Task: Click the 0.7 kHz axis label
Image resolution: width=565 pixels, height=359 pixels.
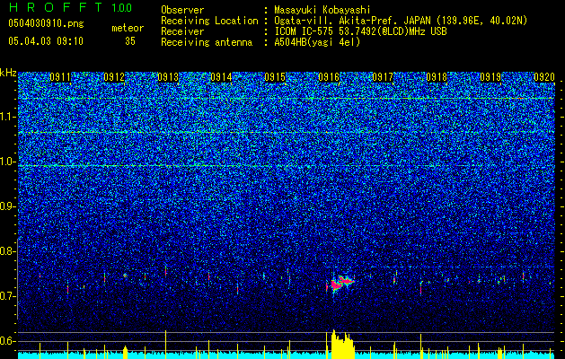Action: click(x=8, y=296)
